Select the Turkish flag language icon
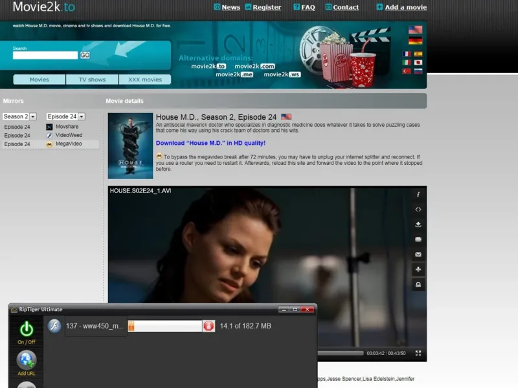The height and width of the screenshot is (388, 518). coord(407,71)
